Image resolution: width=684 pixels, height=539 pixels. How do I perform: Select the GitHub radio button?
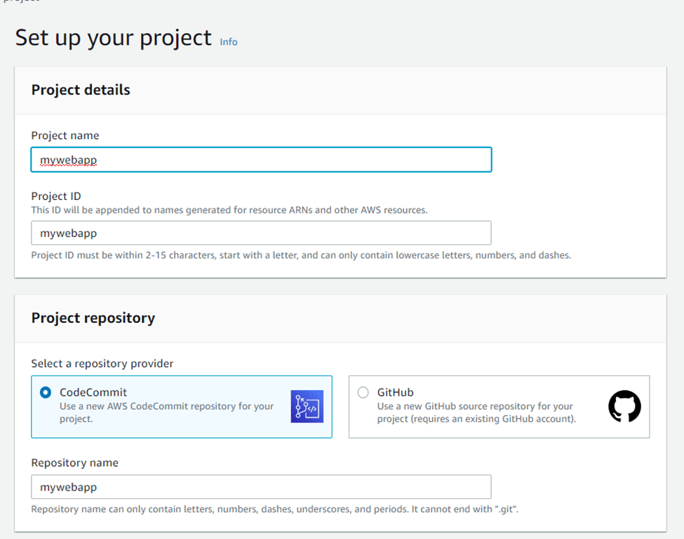[x=363, y=393]
